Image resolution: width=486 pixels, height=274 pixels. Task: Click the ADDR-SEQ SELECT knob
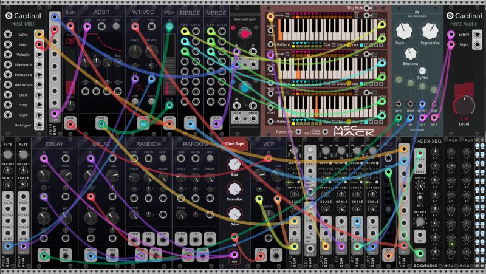(x=420, y=221)
